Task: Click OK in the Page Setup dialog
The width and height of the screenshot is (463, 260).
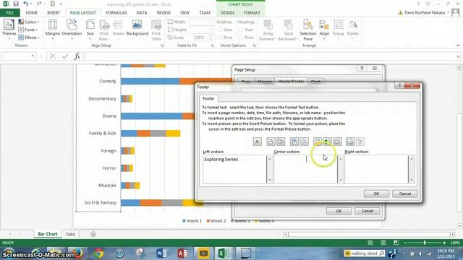Action: (339, 211)
